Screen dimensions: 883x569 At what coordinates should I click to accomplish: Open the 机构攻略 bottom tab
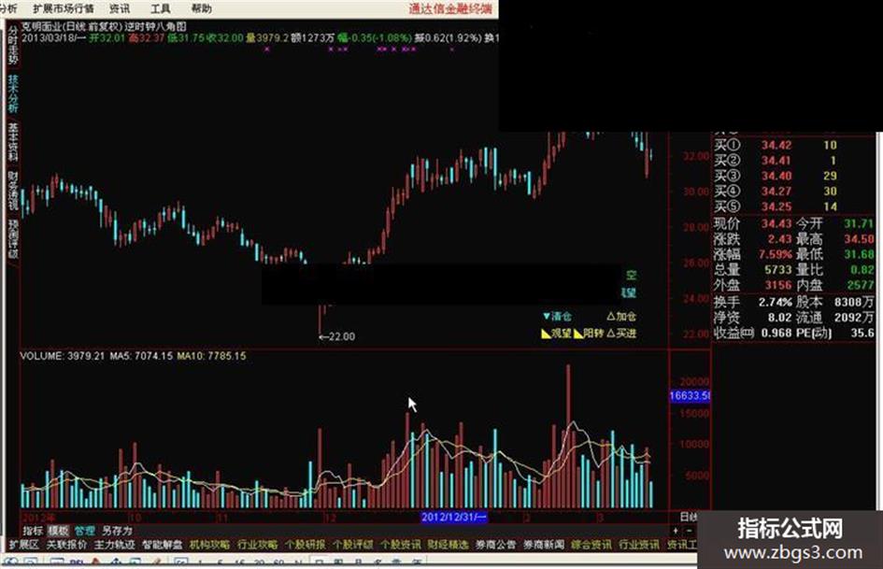coord(209,545)
